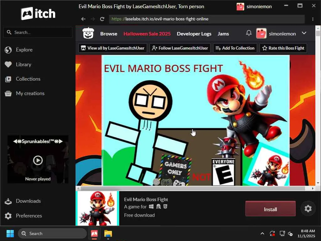Click the scroll right arrow on horizontal scrollbar

click(x=313, y=188)
